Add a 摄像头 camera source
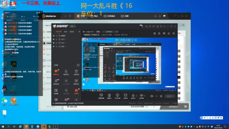The height and width of the screenshot is (129, 229). [109, 96]
